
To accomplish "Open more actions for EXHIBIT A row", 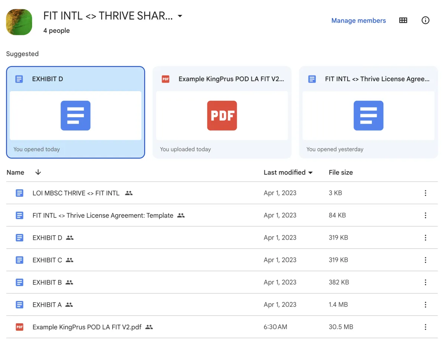I will [426, 305].
